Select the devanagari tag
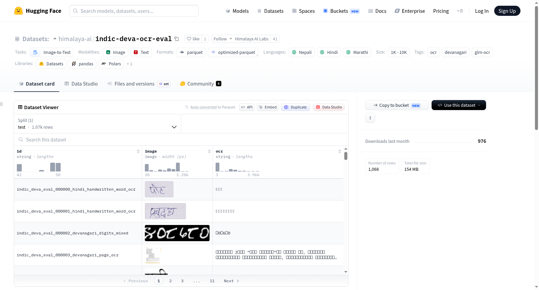539x290 pixels. tap(455, 52)
